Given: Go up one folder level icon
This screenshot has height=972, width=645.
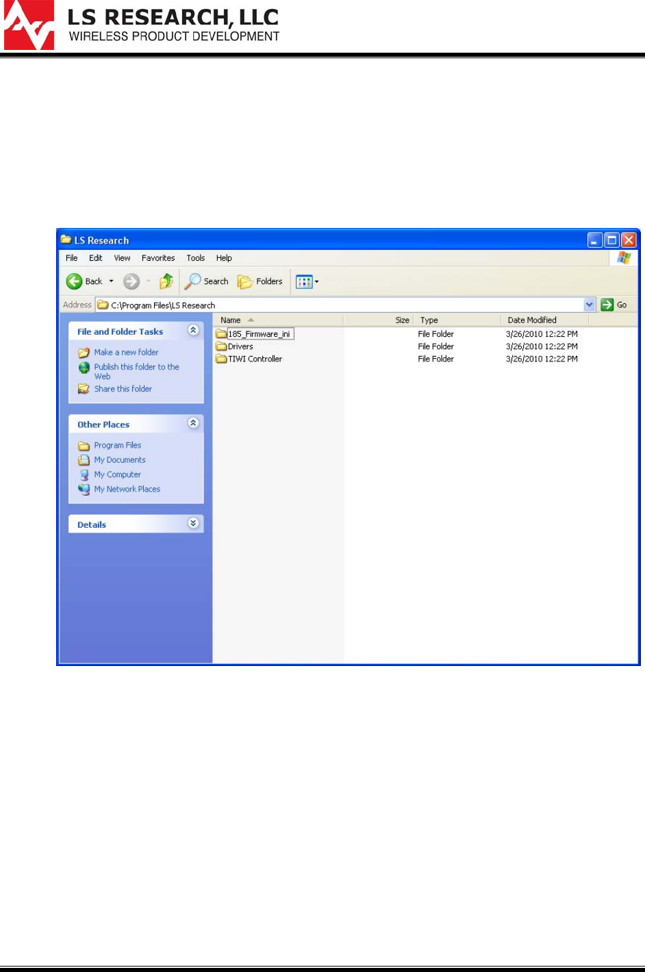Looking at the screenshot, I should pos(166,281).
